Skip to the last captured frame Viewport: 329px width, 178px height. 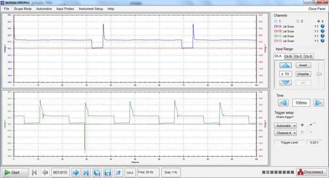pyautogui.click(x=86, y=172)
